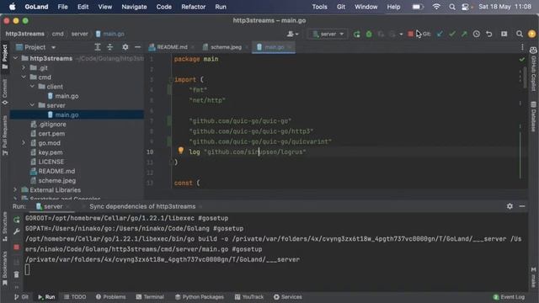Open TODO tool window
Image resolution: width=539 pixels, height=303 pixels.
click(x=75, y=297)
